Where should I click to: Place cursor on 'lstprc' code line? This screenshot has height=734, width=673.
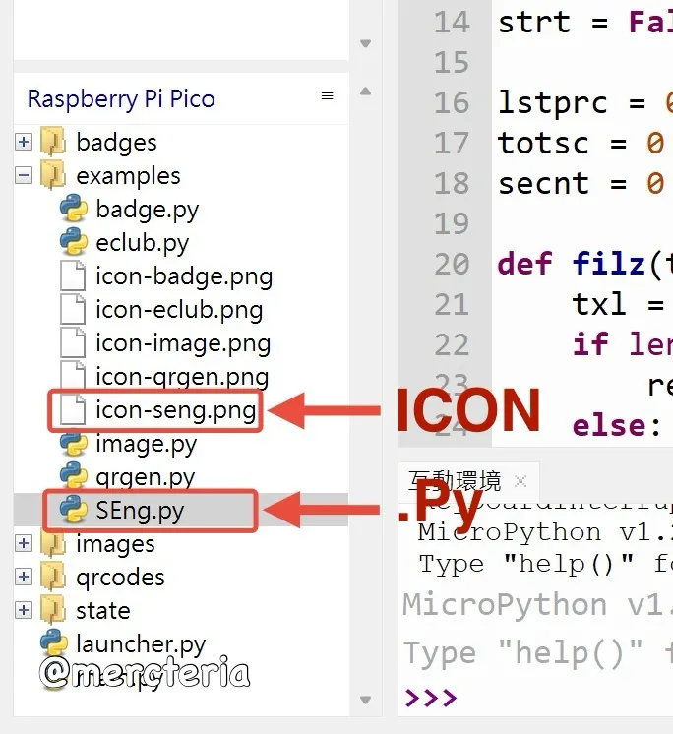pyautogui.click(x=585, y=103)
